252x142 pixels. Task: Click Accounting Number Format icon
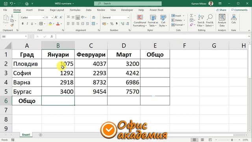(104, 24)
